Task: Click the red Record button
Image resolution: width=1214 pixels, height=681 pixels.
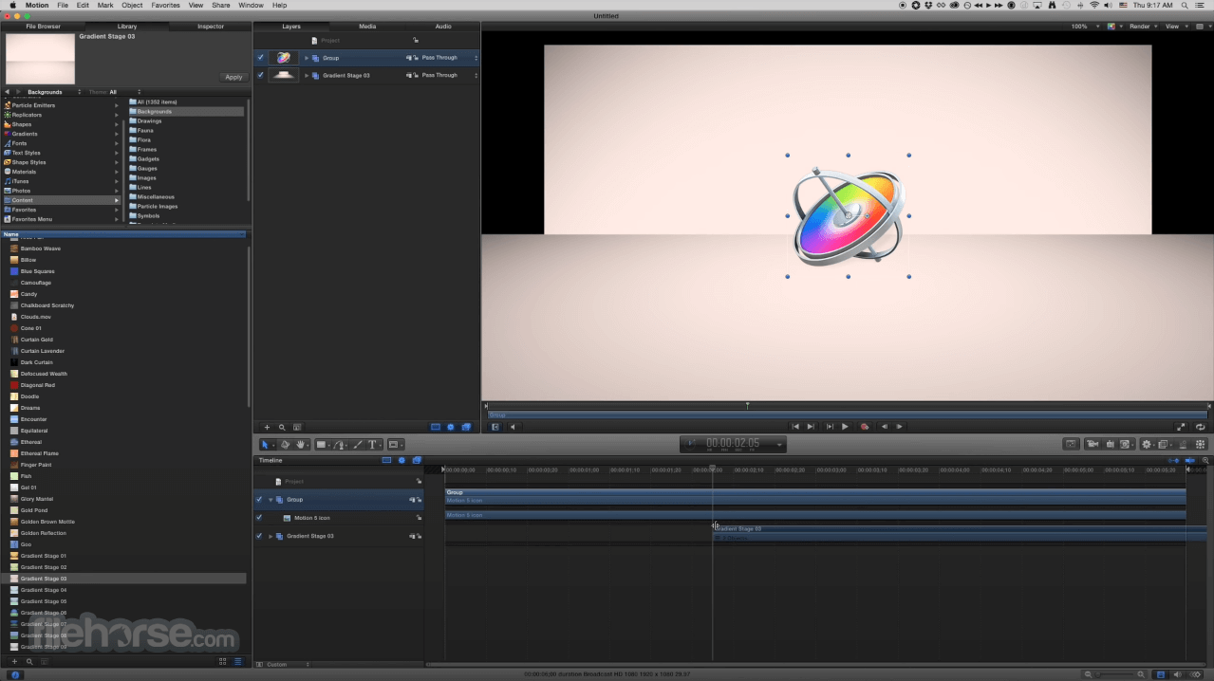Action: tap(865, 427)
